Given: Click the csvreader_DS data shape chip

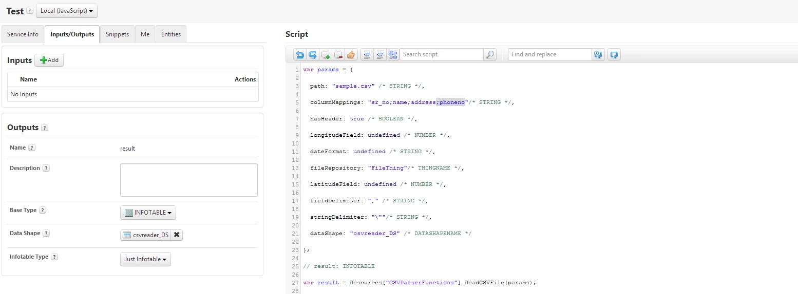Looking at the screenshot, I should pos(145,235).
